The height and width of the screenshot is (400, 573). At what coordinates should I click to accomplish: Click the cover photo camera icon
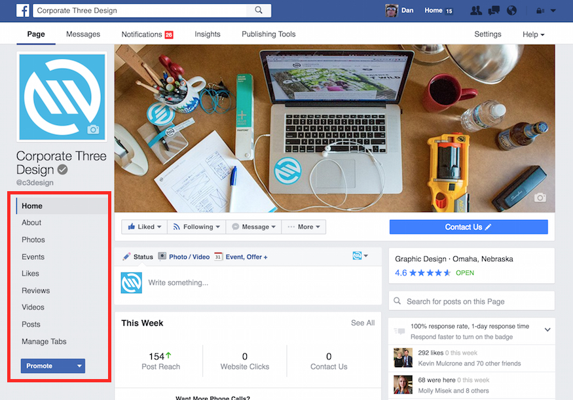pyautogui.click(x=540, y=198)
